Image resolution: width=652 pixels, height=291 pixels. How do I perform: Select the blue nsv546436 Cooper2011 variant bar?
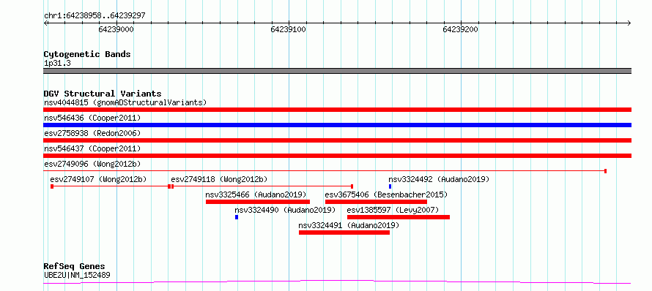click(337, 125)
